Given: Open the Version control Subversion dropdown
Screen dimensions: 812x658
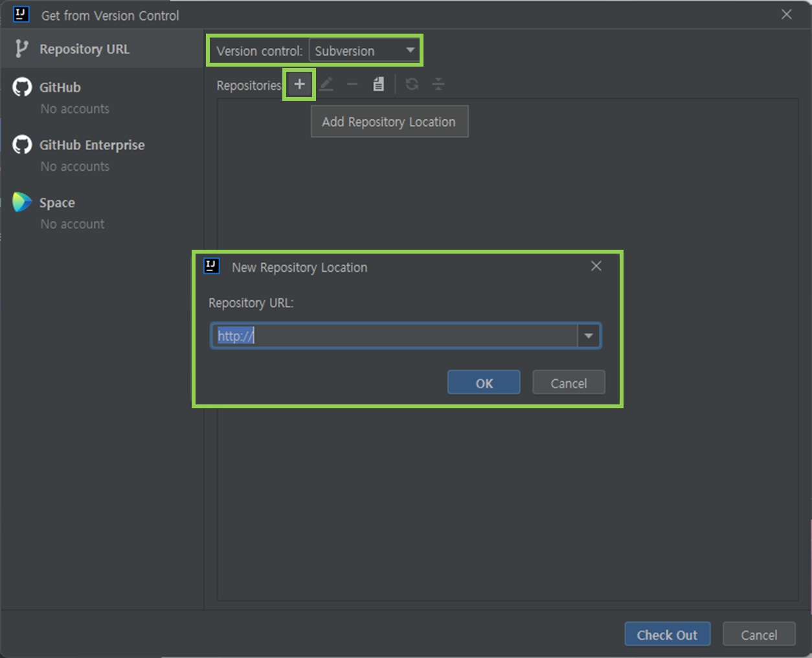Looking at the screenshot, I should coord(365,50).
